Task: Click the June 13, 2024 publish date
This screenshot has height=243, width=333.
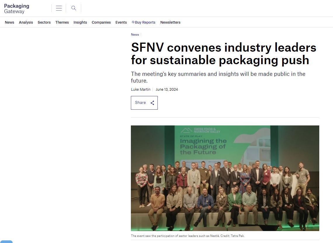Action: point(167,90)
